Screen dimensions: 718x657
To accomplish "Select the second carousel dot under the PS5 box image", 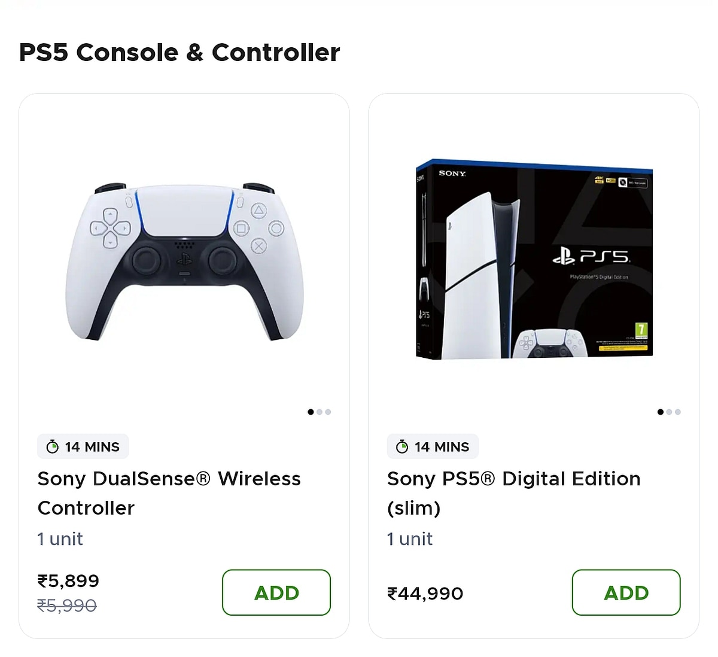I will 669,412.
